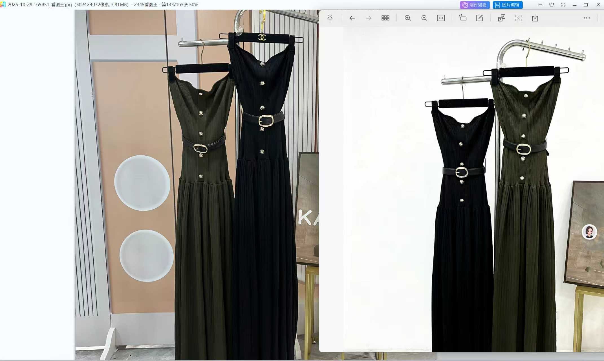This screenshot has height=361, width=604.
Task: Open the thumbnail grid view
Action: (x=385, y=18)
